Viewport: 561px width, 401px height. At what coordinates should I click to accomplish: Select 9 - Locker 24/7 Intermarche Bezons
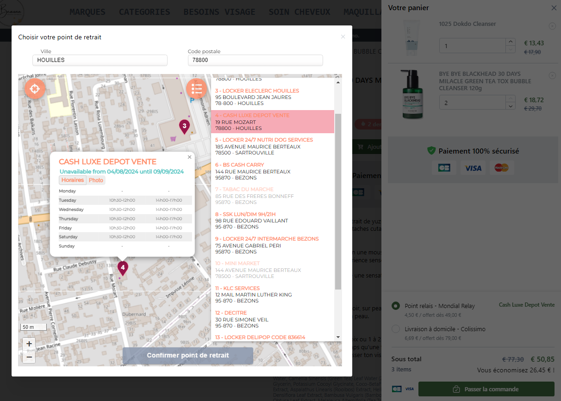[x=273, y=245]
